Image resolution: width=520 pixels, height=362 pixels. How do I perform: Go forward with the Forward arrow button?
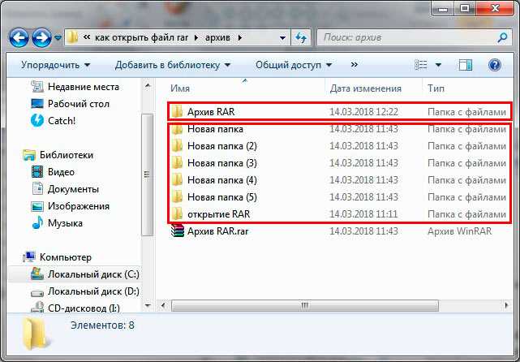(x=41, y=38)
